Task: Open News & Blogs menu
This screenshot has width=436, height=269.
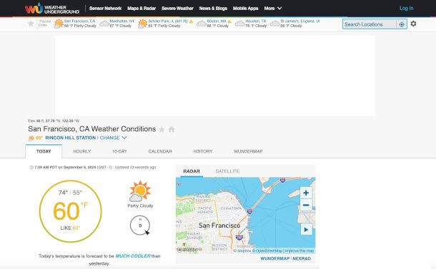Action: coord(213,9)
